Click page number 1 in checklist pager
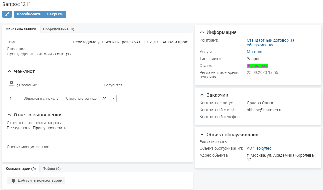Image resolution: width=323 pixels, height=190 pixels. click(11, 99)
